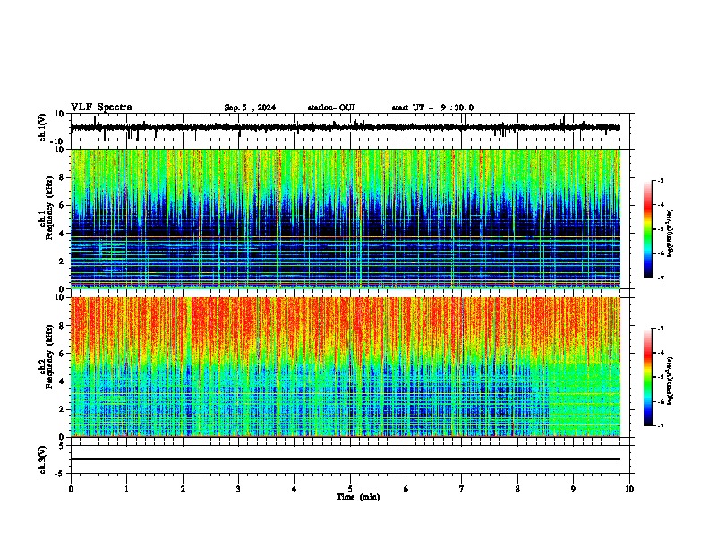Select the "start UT = 9:30:0" text
709x548 pixels.
(x=432, y=107)
